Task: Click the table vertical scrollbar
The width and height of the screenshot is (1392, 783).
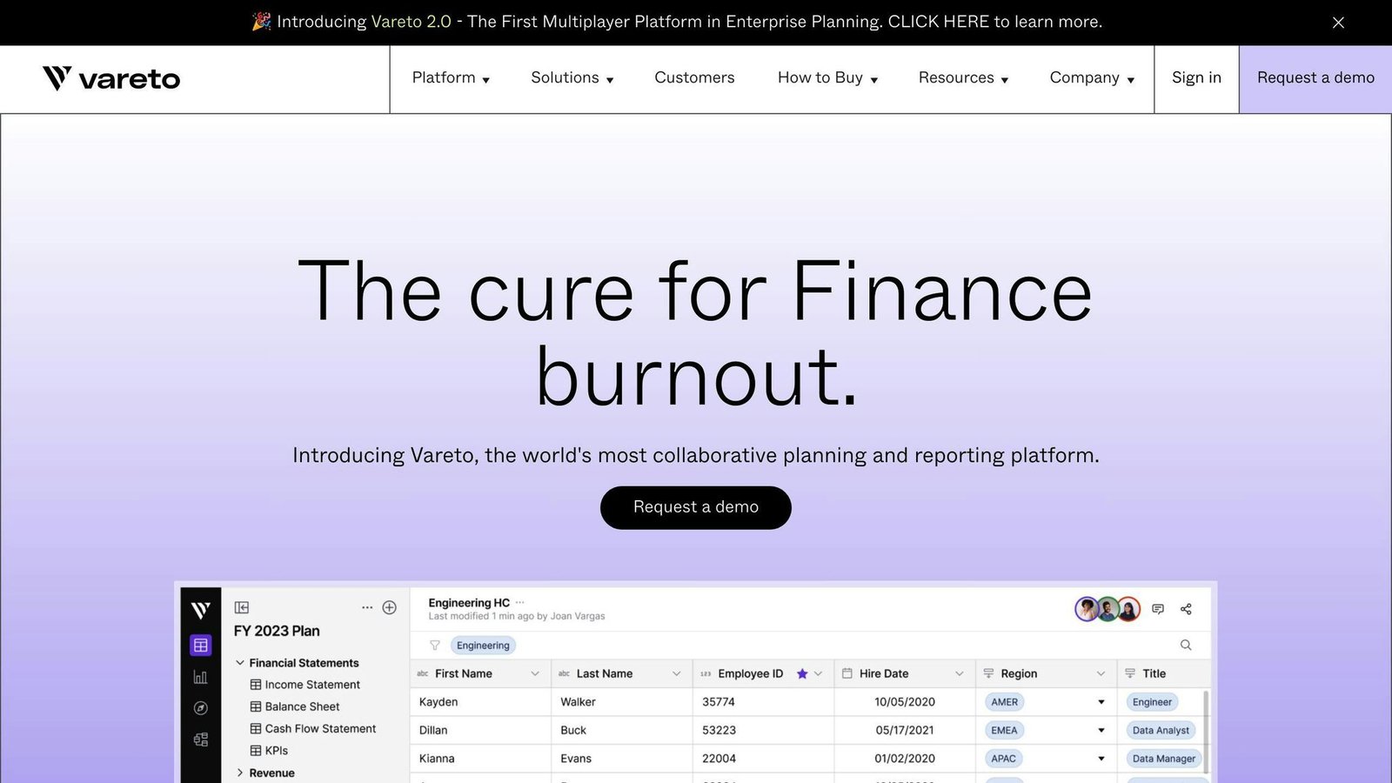Action: click(1206, 731)
